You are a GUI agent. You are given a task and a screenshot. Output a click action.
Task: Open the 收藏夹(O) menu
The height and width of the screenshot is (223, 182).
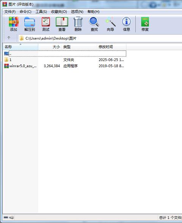tap(59, 12)
